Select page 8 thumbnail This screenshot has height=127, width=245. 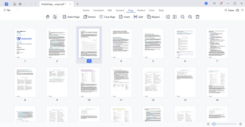[25, 82]
